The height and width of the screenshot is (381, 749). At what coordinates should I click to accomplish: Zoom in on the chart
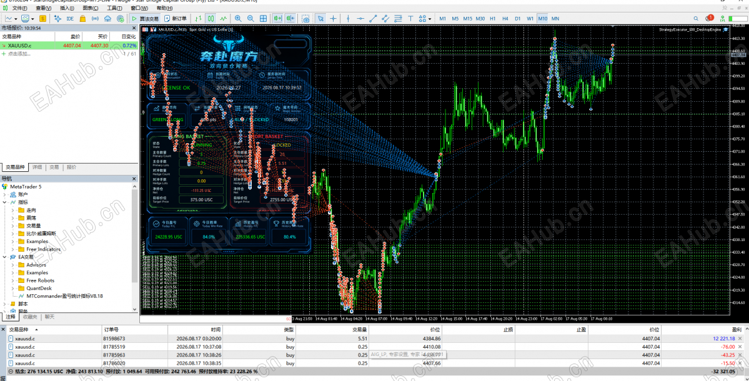tap(238, 19)
